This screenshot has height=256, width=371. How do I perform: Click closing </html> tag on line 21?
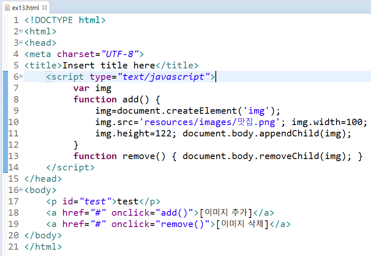point(43,247)
